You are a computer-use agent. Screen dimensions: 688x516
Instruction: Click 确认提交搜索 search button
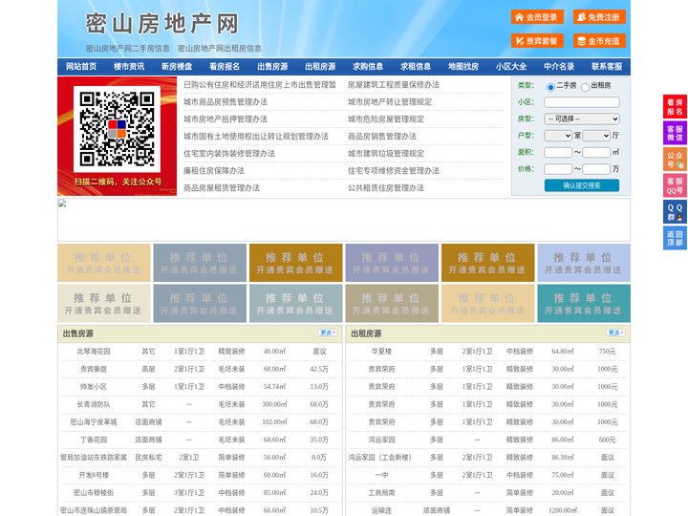click(x=582, y=185)
